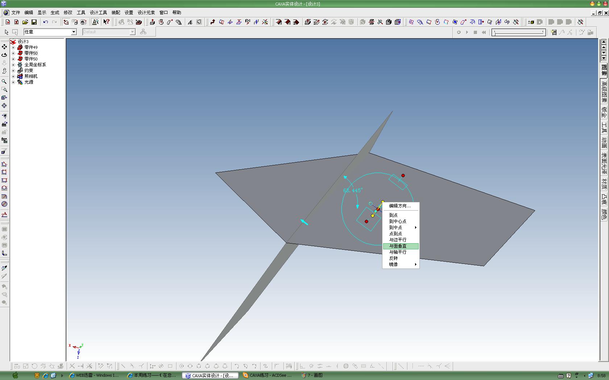This screenshot has width=609, height=380.
Task: Choose 与面垂直 in the context menu
Action: tap(401, 246)
